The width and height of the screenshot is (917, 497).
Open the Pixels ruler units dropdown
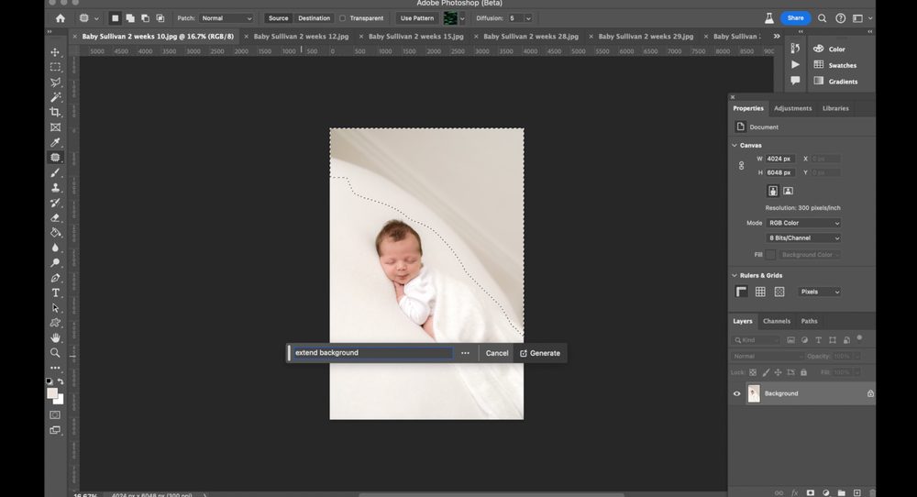tap(819, 292)
